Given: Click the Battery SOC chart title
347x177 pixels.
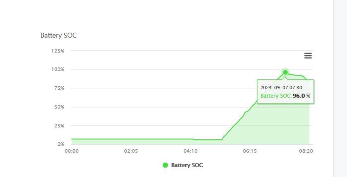Looking at the screenshot, I should 58,35.
